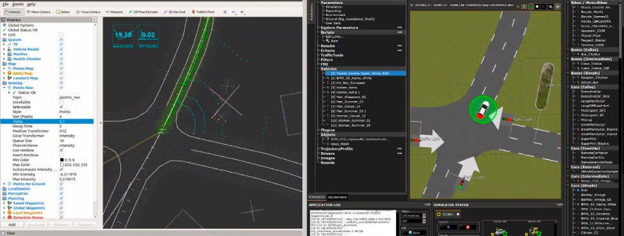
Task: Expand the TF display entry
Action: click(x=4, y=45)
